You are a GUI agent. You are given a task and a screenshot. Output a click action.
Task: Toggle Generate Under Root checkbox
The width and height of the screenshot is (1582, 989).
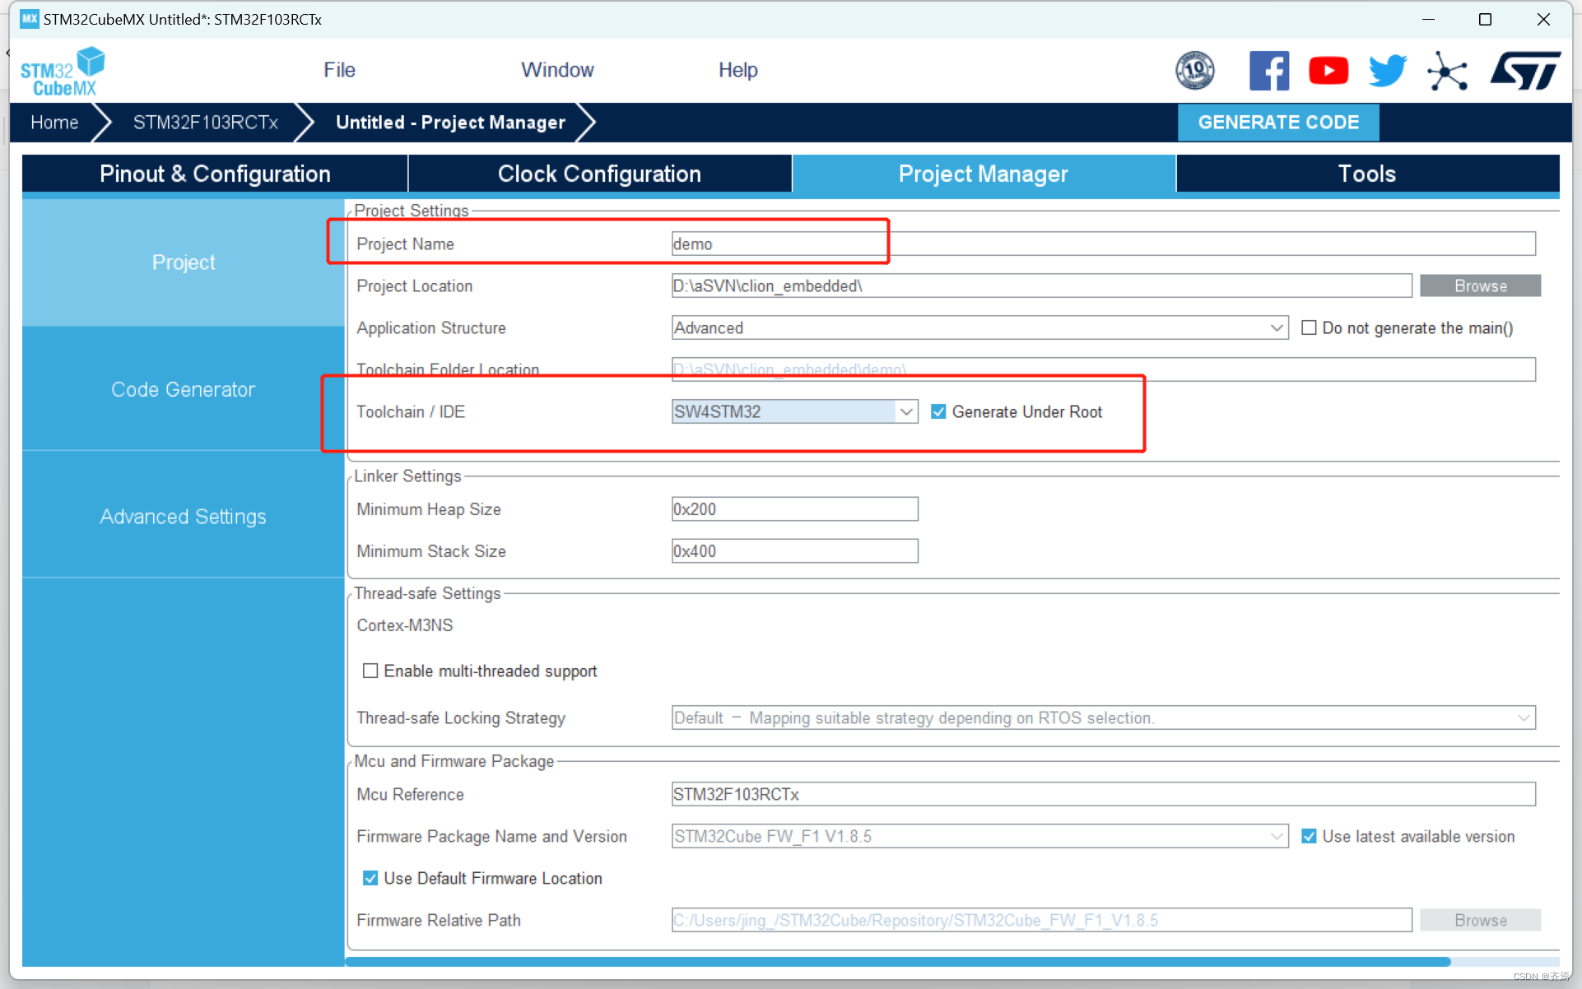(x=938, y=411)
